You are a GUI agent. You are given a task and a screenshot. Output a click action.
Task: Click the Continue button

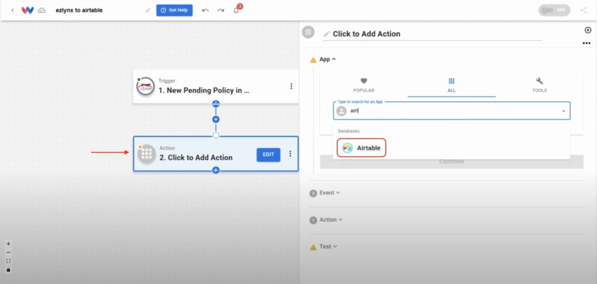coord(452,162)
